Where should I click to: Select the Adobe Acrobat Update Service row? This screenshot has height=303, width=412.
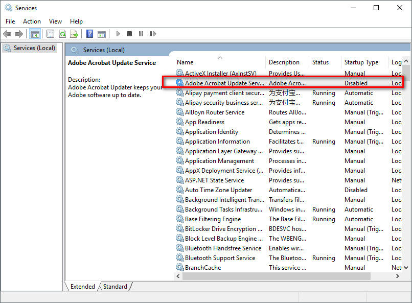[224, 83]
